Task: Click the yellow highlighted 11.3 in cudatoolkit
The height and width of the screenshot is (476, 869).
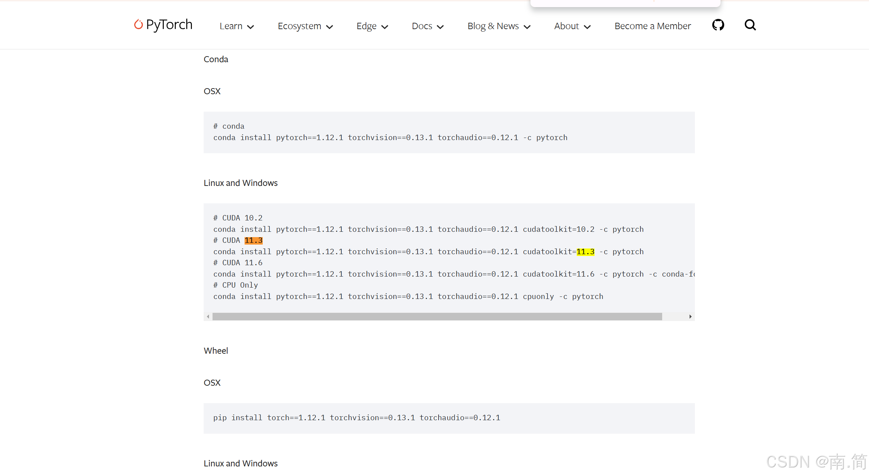Action: point(585,252)
